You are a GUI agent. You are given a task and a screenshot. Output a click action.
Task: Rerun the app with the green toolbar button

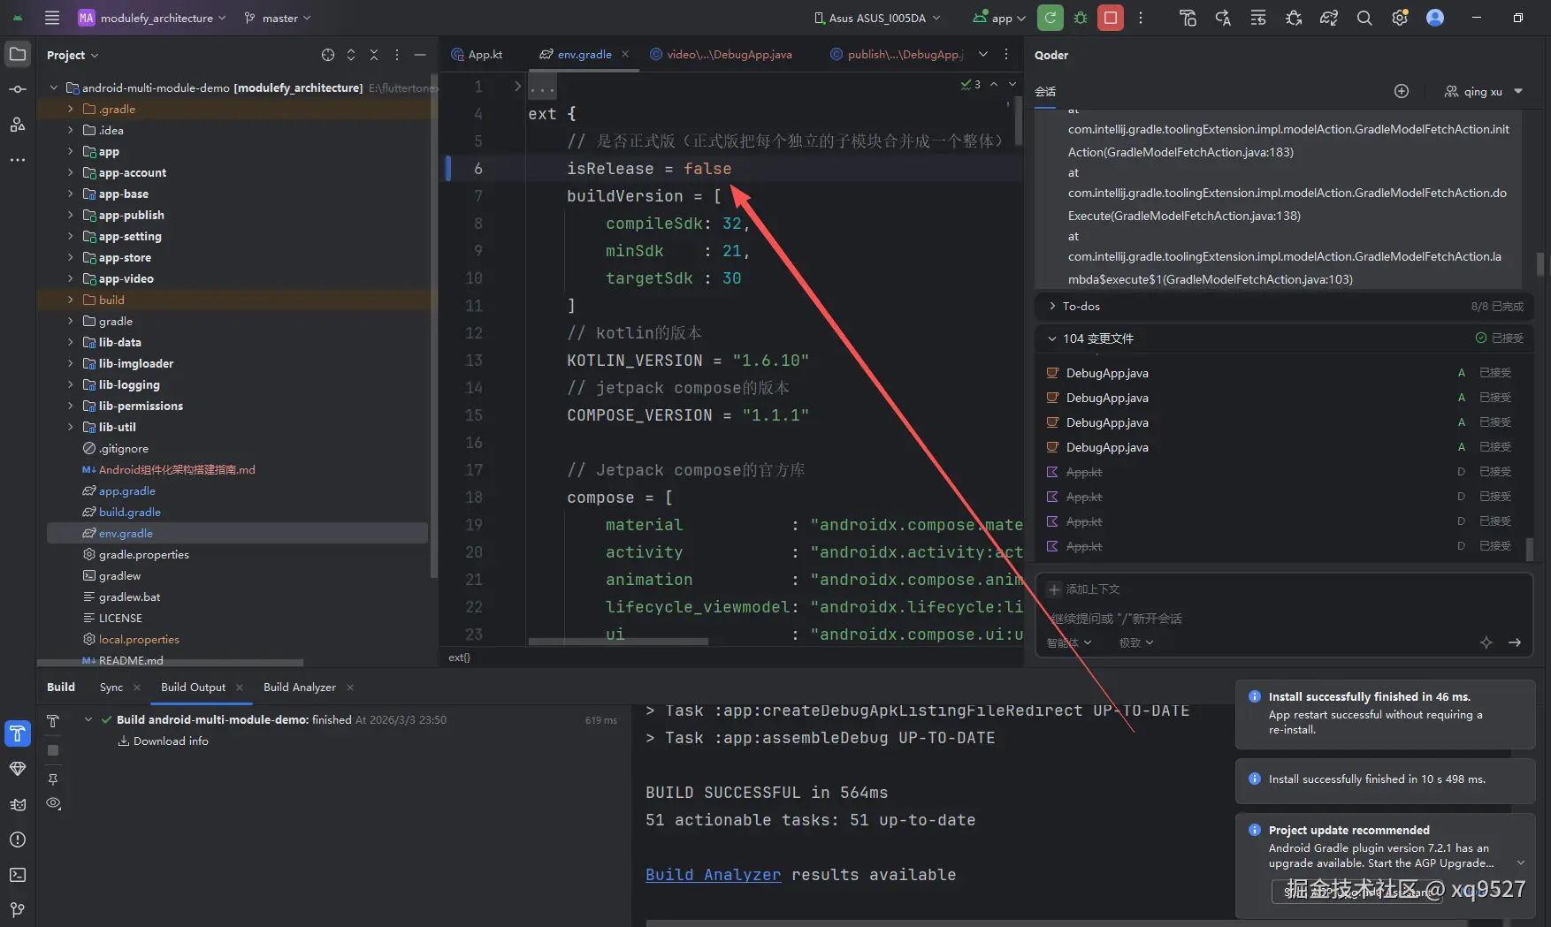1050,18
